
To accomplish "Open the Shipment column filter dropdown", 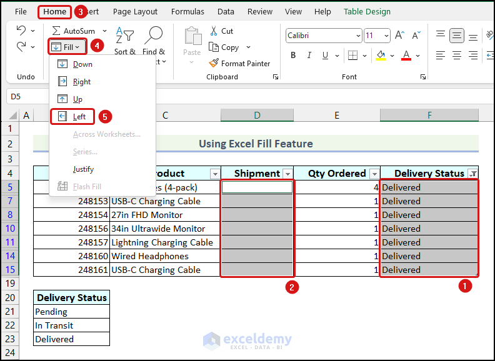I will 287,174.
